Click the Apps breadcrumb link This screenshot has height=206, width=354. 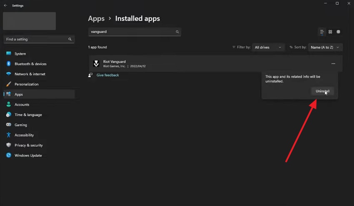[x=96, y=18]
